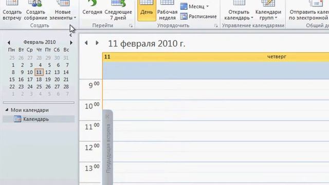The image size is (329, 185).
Task: Show Next 7 Days (Следующие 7 дней)
Action: (118, 10)
